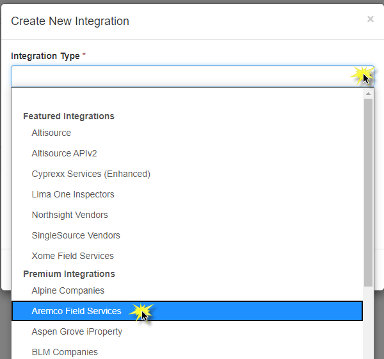Click the Featured Integrations group header
Screen dimensions: 384x359
click(69, 116)
